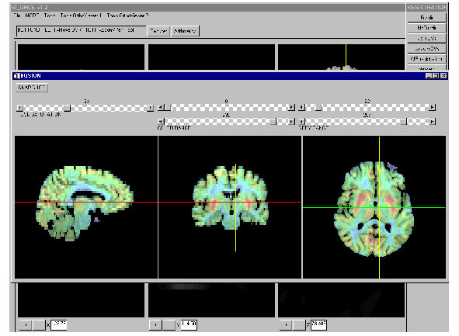Screen dimensions: 459x336
Task: Click right arrow of color saturation slider
Action: coord(150,108)
